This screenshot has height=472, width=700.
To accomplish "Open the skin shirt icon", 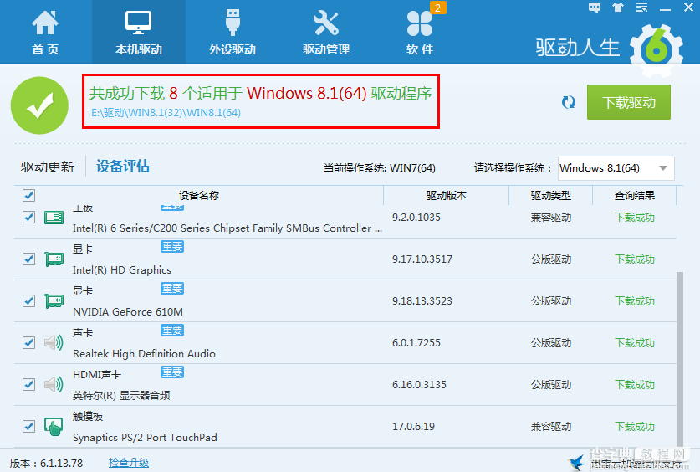I will tap(618, 8).
